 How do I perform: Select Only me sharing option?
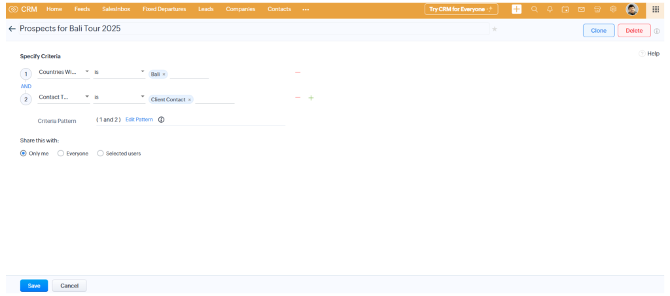[24, 154]
